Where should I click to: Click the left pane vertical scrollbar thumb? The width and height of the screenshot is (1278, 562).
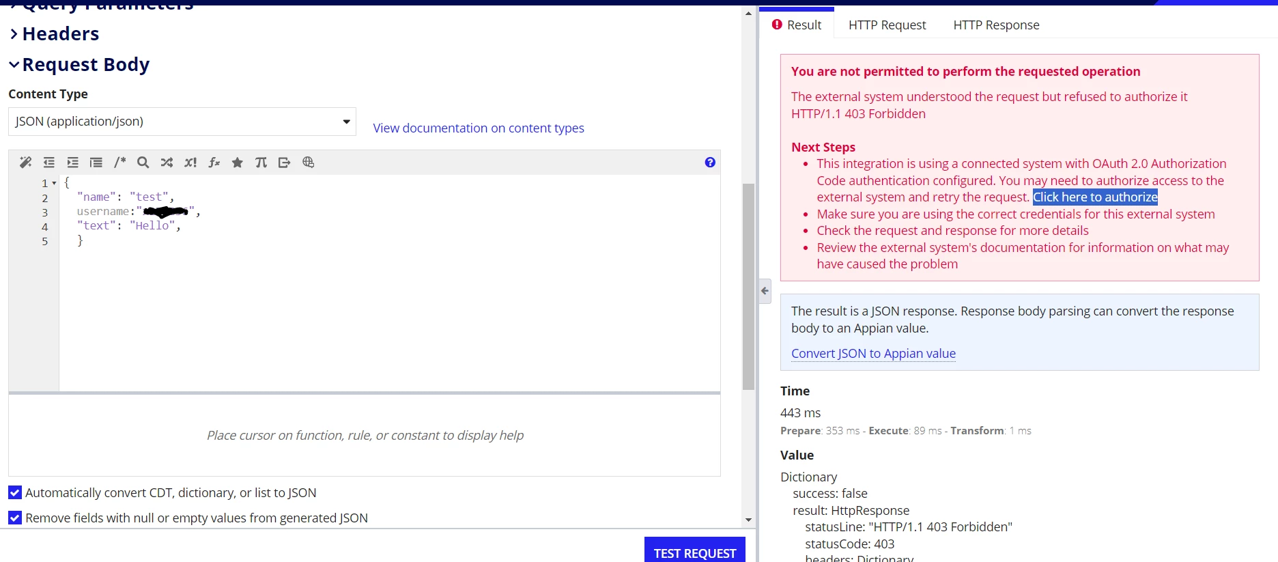[x=748, y=287]
